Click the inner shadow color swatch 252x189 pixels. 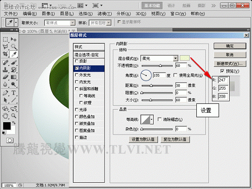click(x=185, y=58)
